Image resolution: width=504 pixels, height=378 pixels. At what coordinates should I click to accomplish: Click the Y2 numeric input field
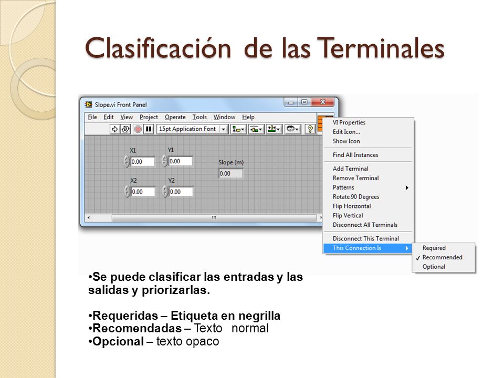coord(181,192)
